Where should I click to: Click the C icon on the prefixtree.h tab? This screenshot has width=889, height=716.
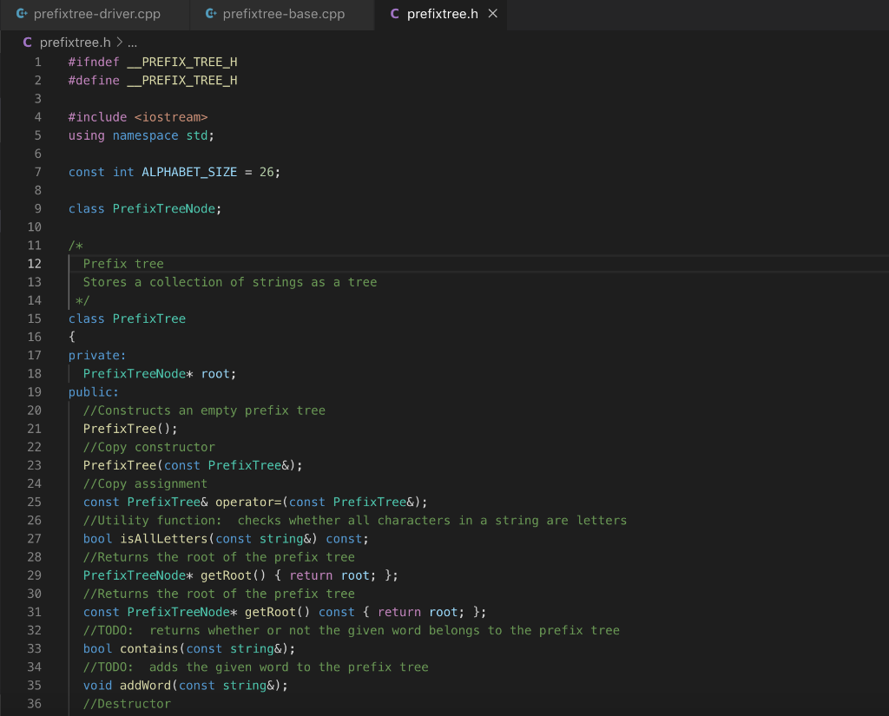(395, 14)
